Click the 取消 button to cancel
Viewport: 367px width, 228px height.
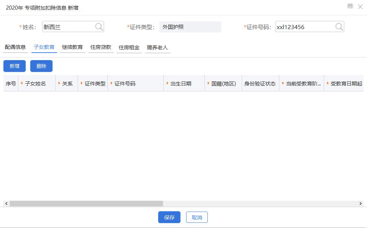(197, 217)
